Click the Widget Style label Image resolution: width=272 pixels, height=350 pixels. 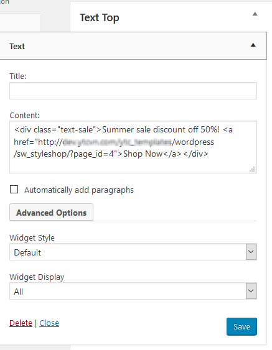pyautogui.click(x=32, y=237)
